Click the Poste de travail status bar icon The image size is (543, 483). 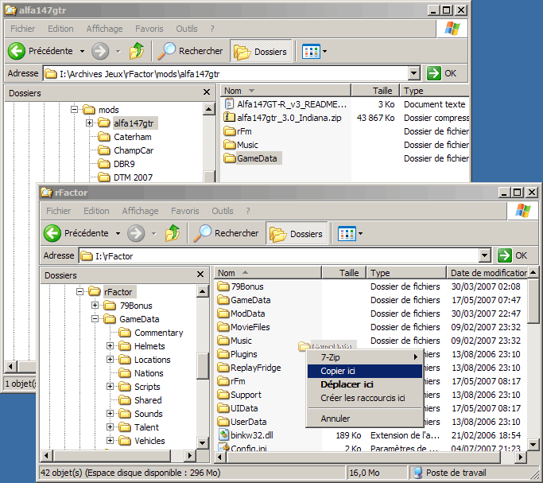point(418,473)
